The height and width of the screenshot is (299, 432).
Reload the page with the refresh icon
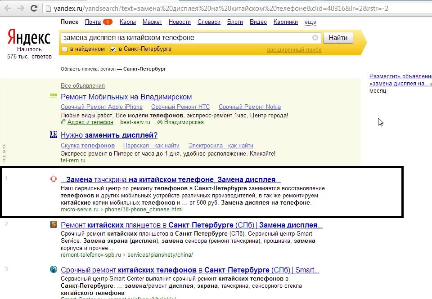pyautogui.click(x=34, y=8)
